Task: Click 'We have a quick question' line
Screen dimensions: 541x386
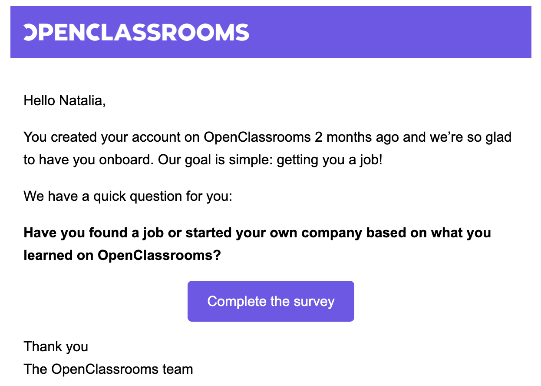Action: click(128, 196)
